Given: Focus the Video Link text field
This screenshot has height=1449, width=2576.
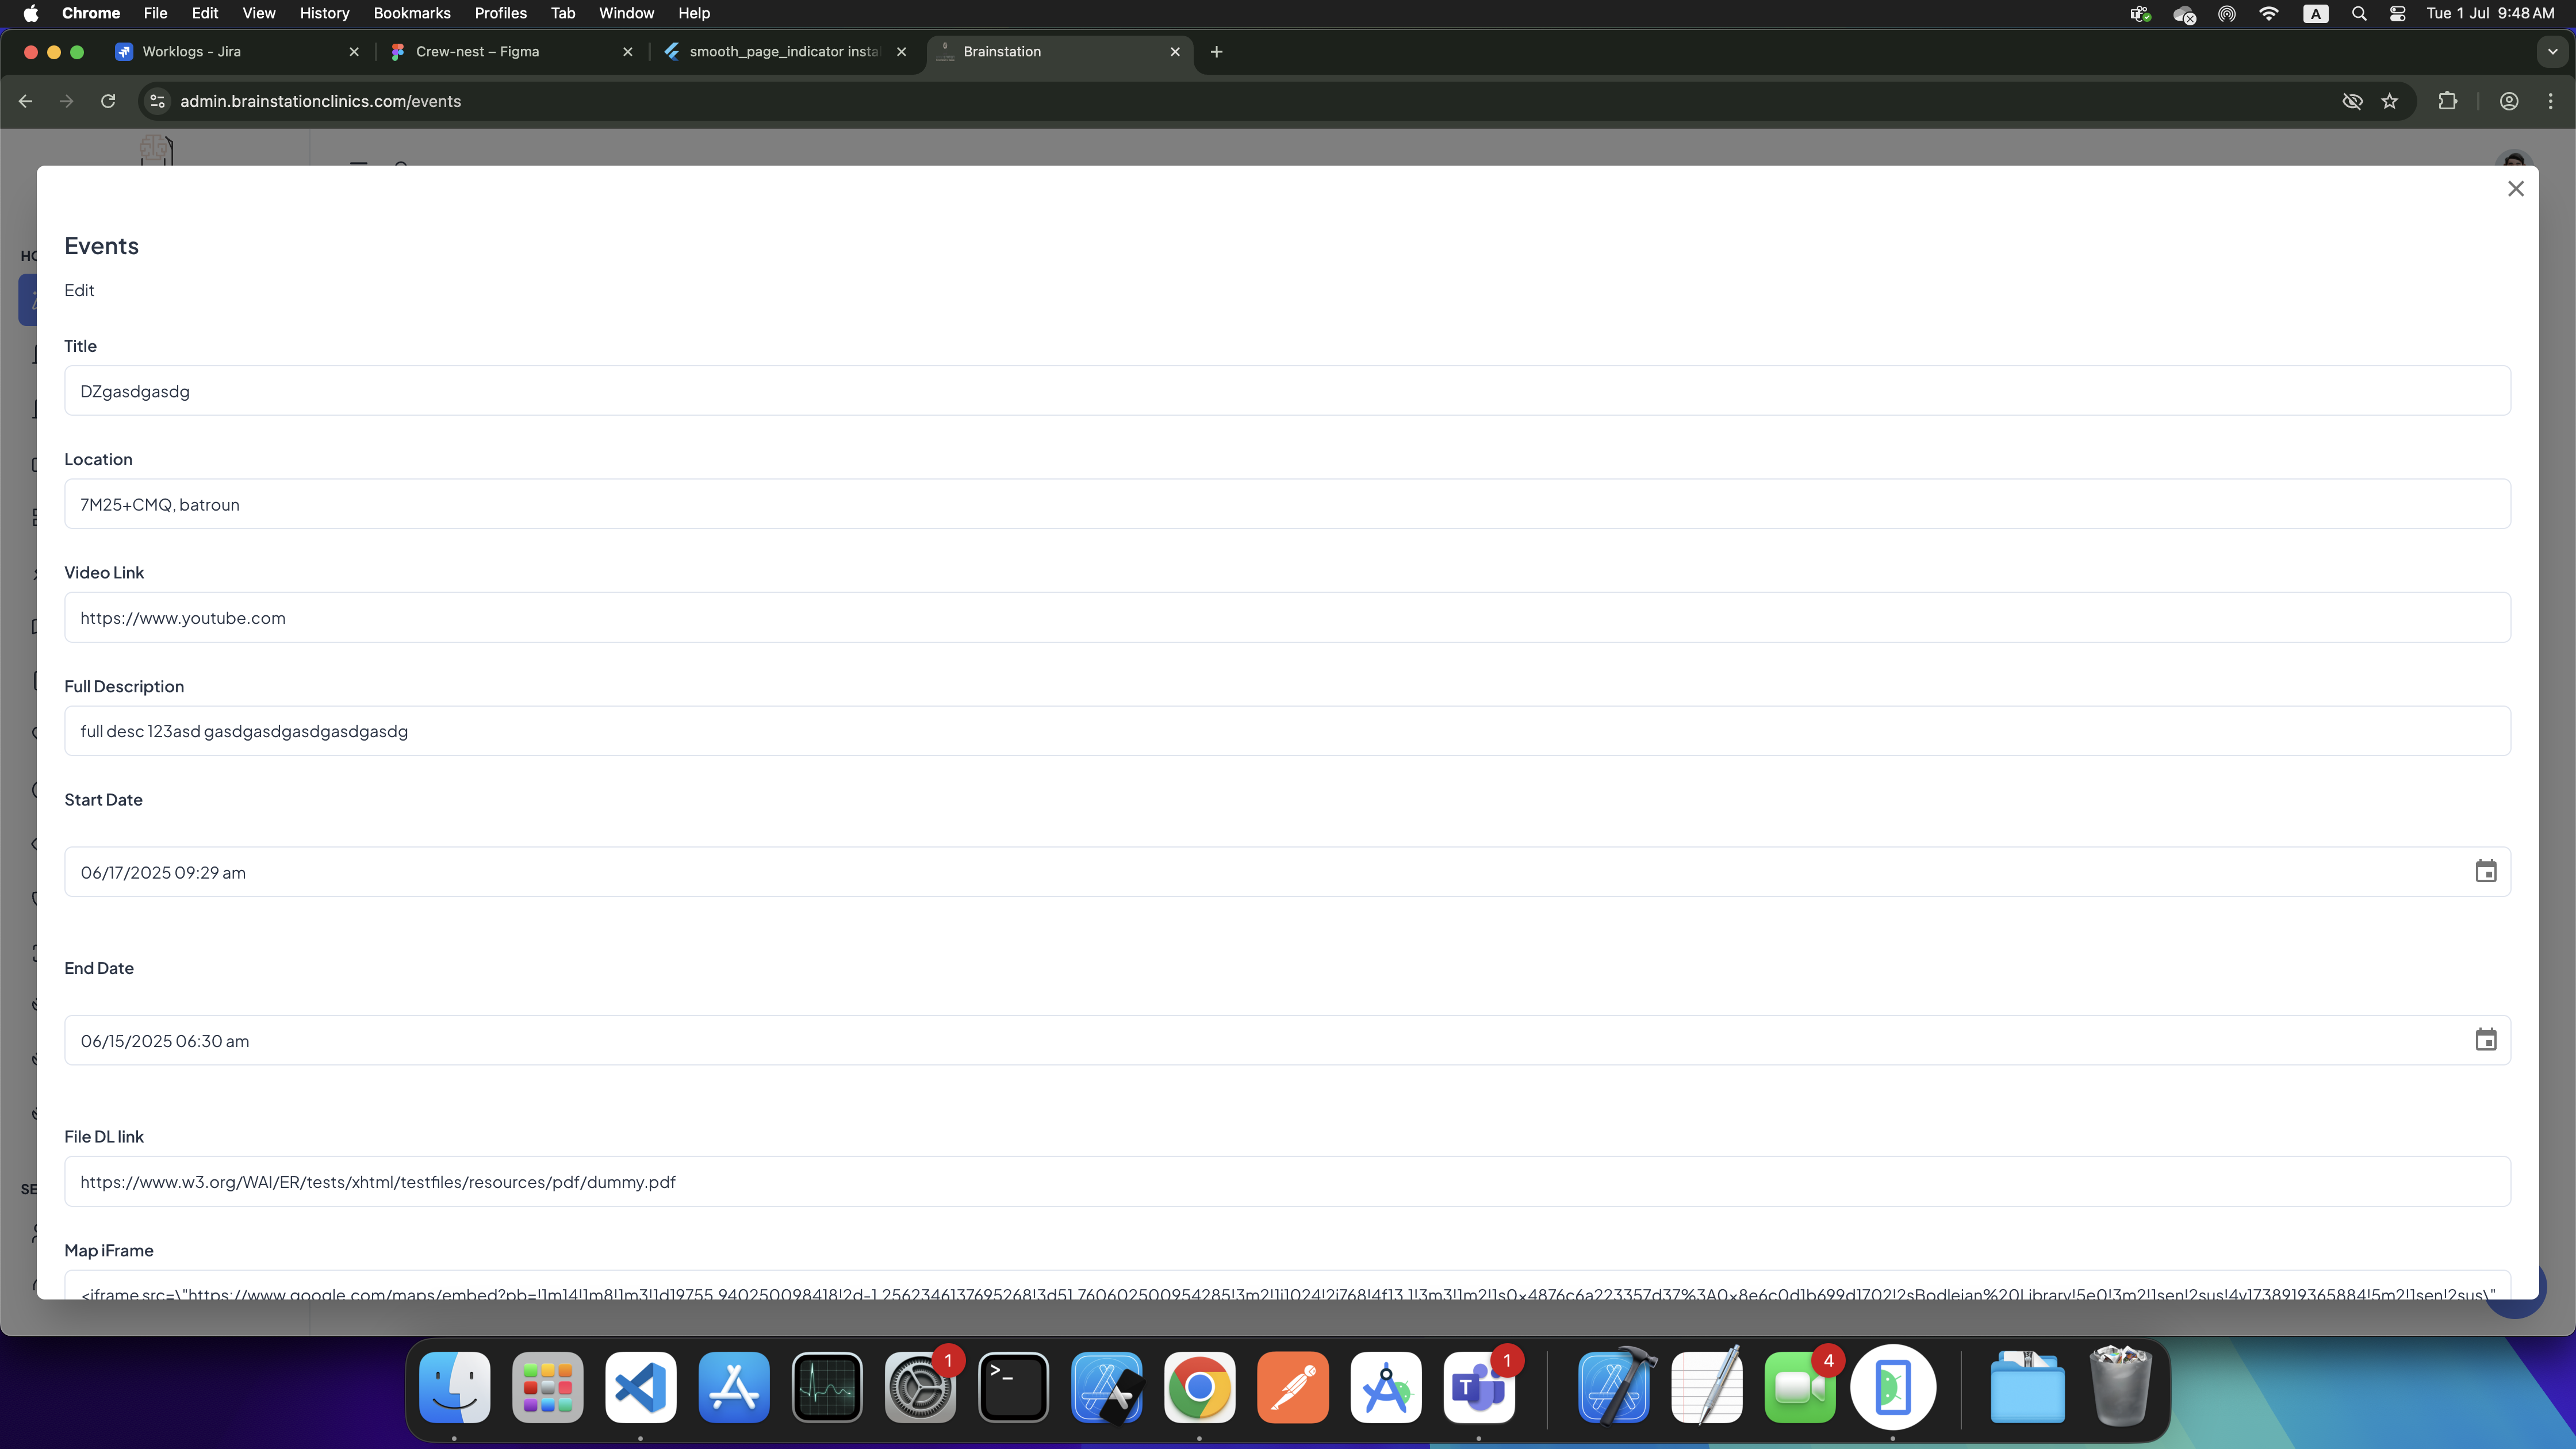Looking at the screenshot, I should pos(1287,618).
